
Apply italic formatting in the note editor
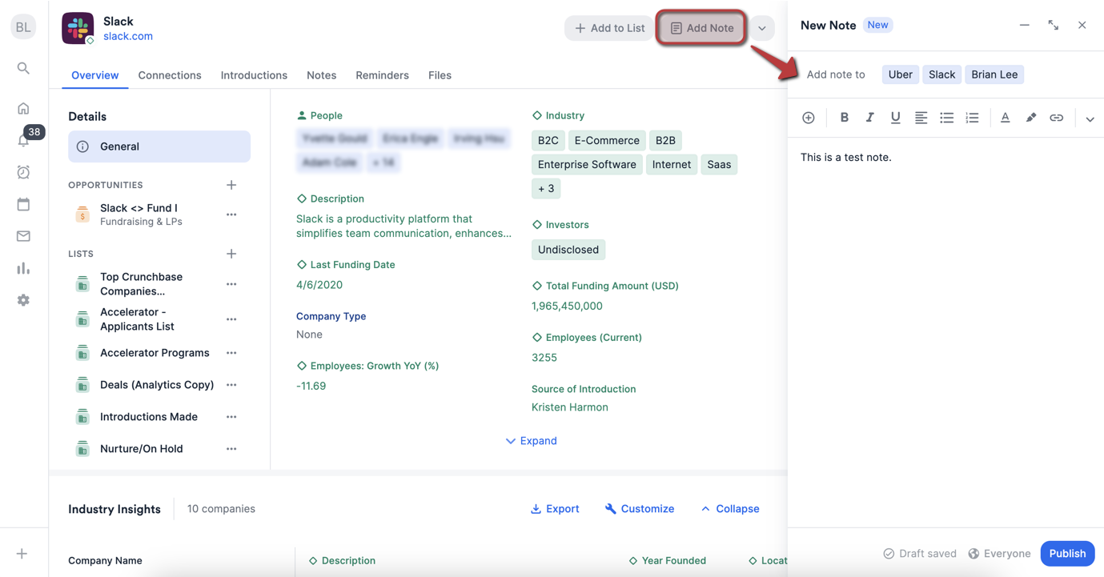tap(869, 118)
